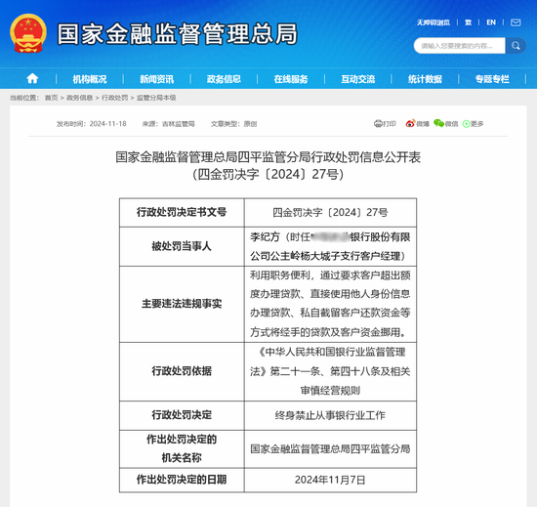The image size is (537, 507).
Task: Open the 机构概况 menu
Action: [x=90, y=79]
